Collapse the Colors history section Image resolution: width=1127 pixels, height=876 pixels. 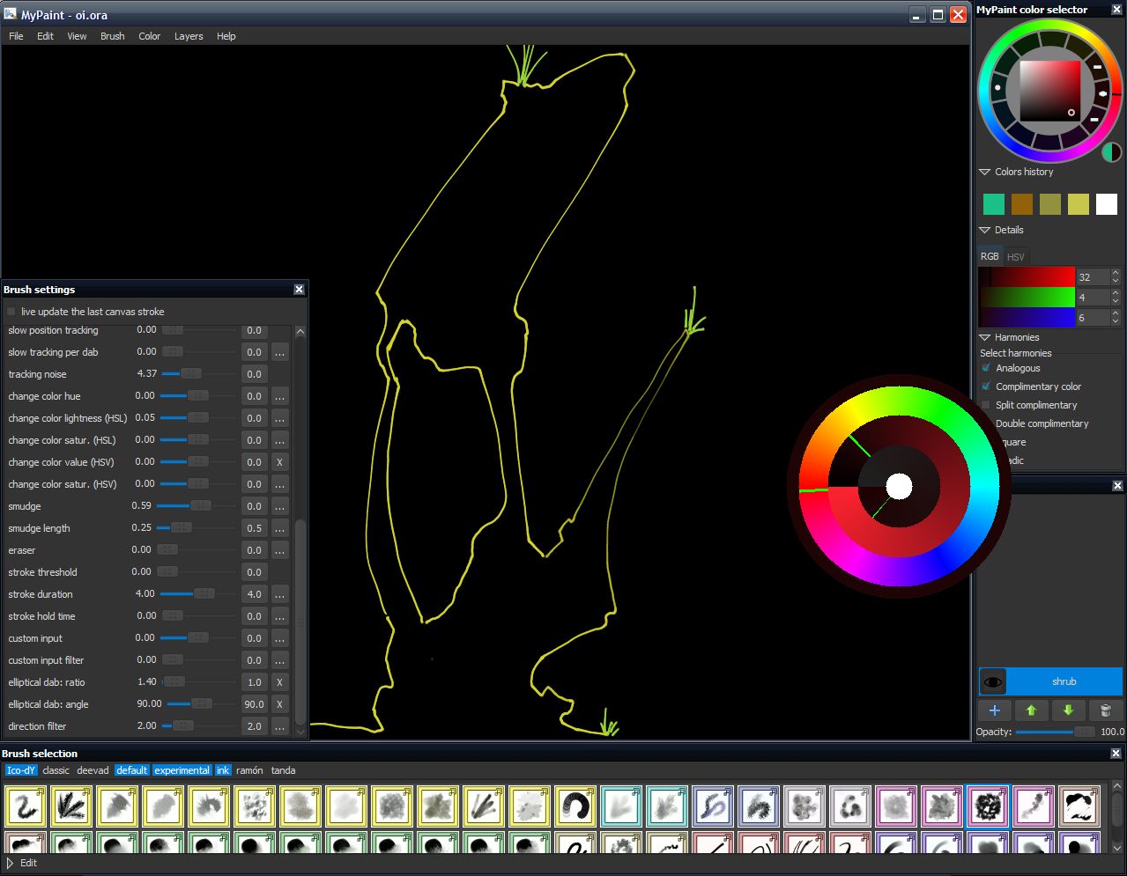[985, 172]
